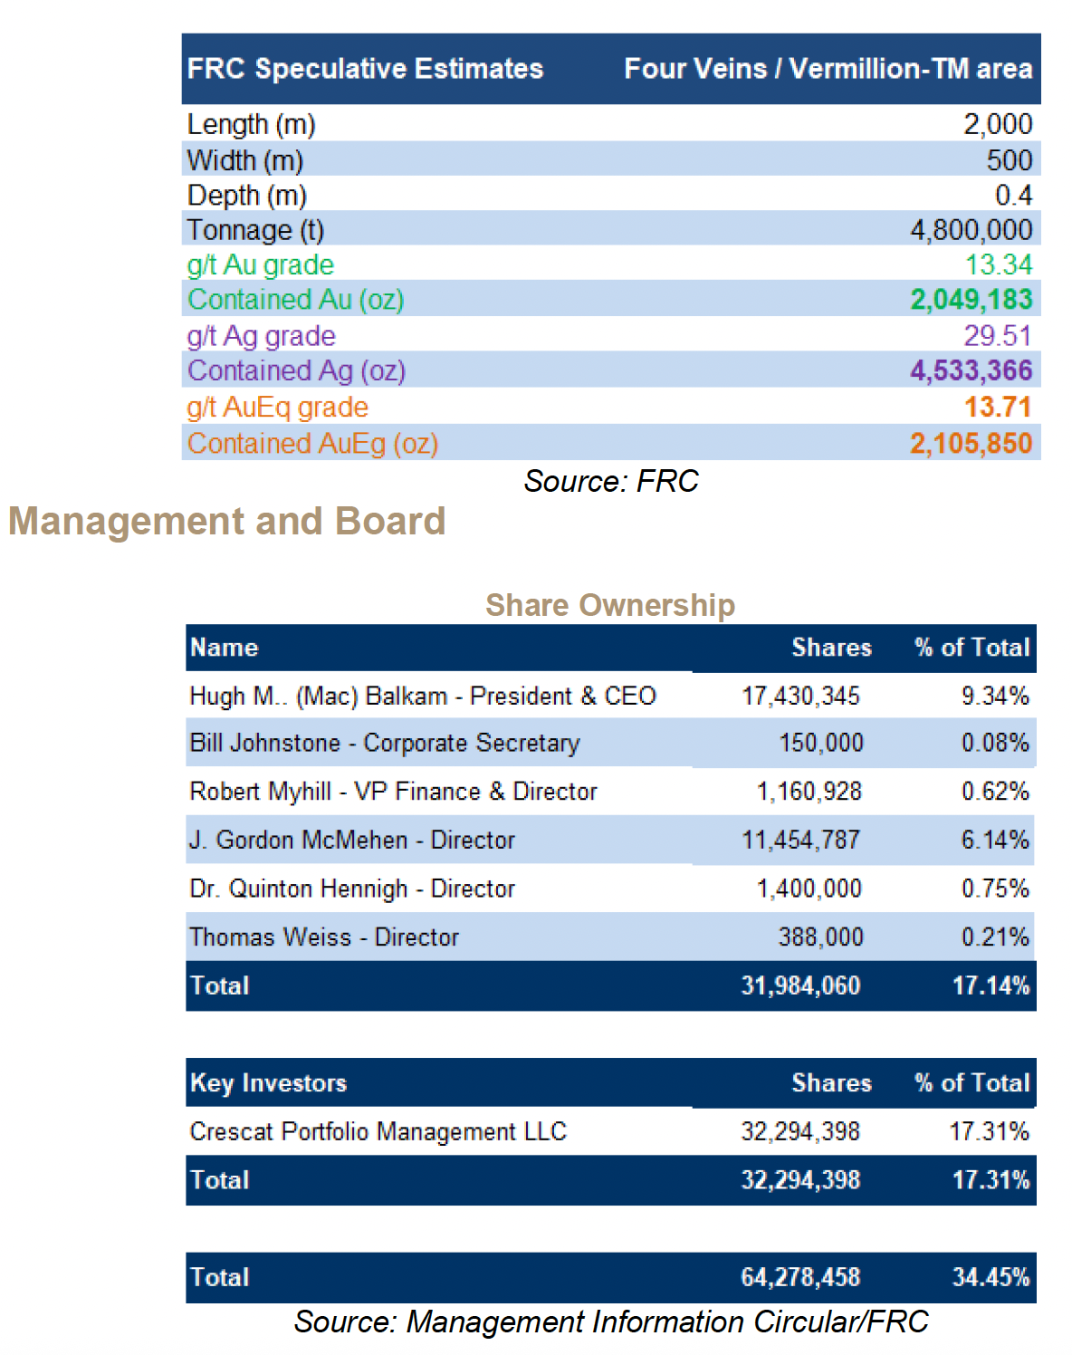Click the purple Contained Ag (oz) label
The image size is (1072, 1355).
[x=296, y=370]
